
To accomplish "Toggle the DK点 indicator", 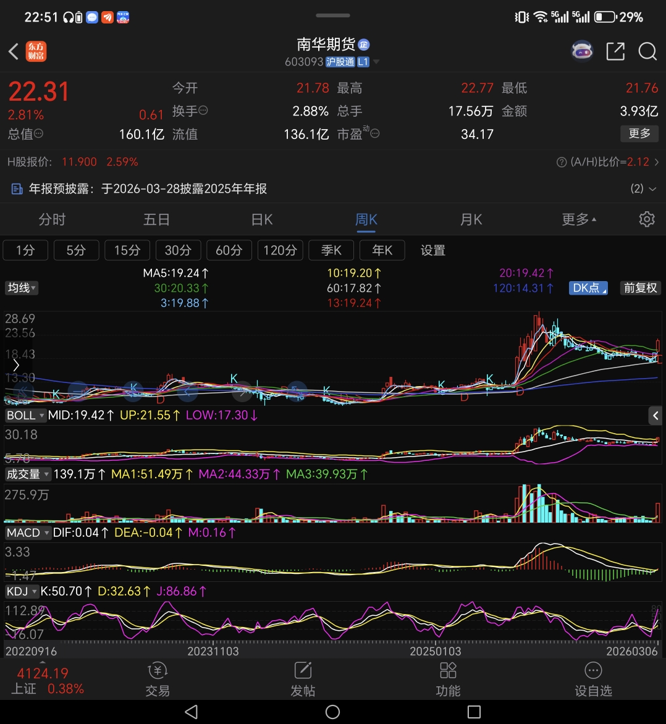I will tap(588, 288).
